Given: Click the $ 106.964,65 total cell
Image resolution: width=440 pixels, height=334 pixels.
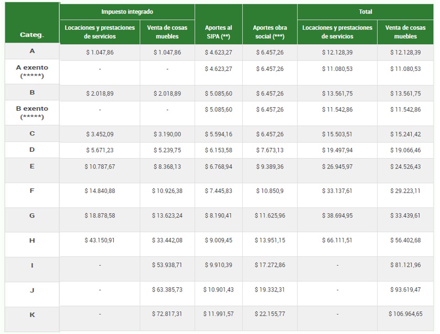Looking at the screenshot, I should click(405, 314).
